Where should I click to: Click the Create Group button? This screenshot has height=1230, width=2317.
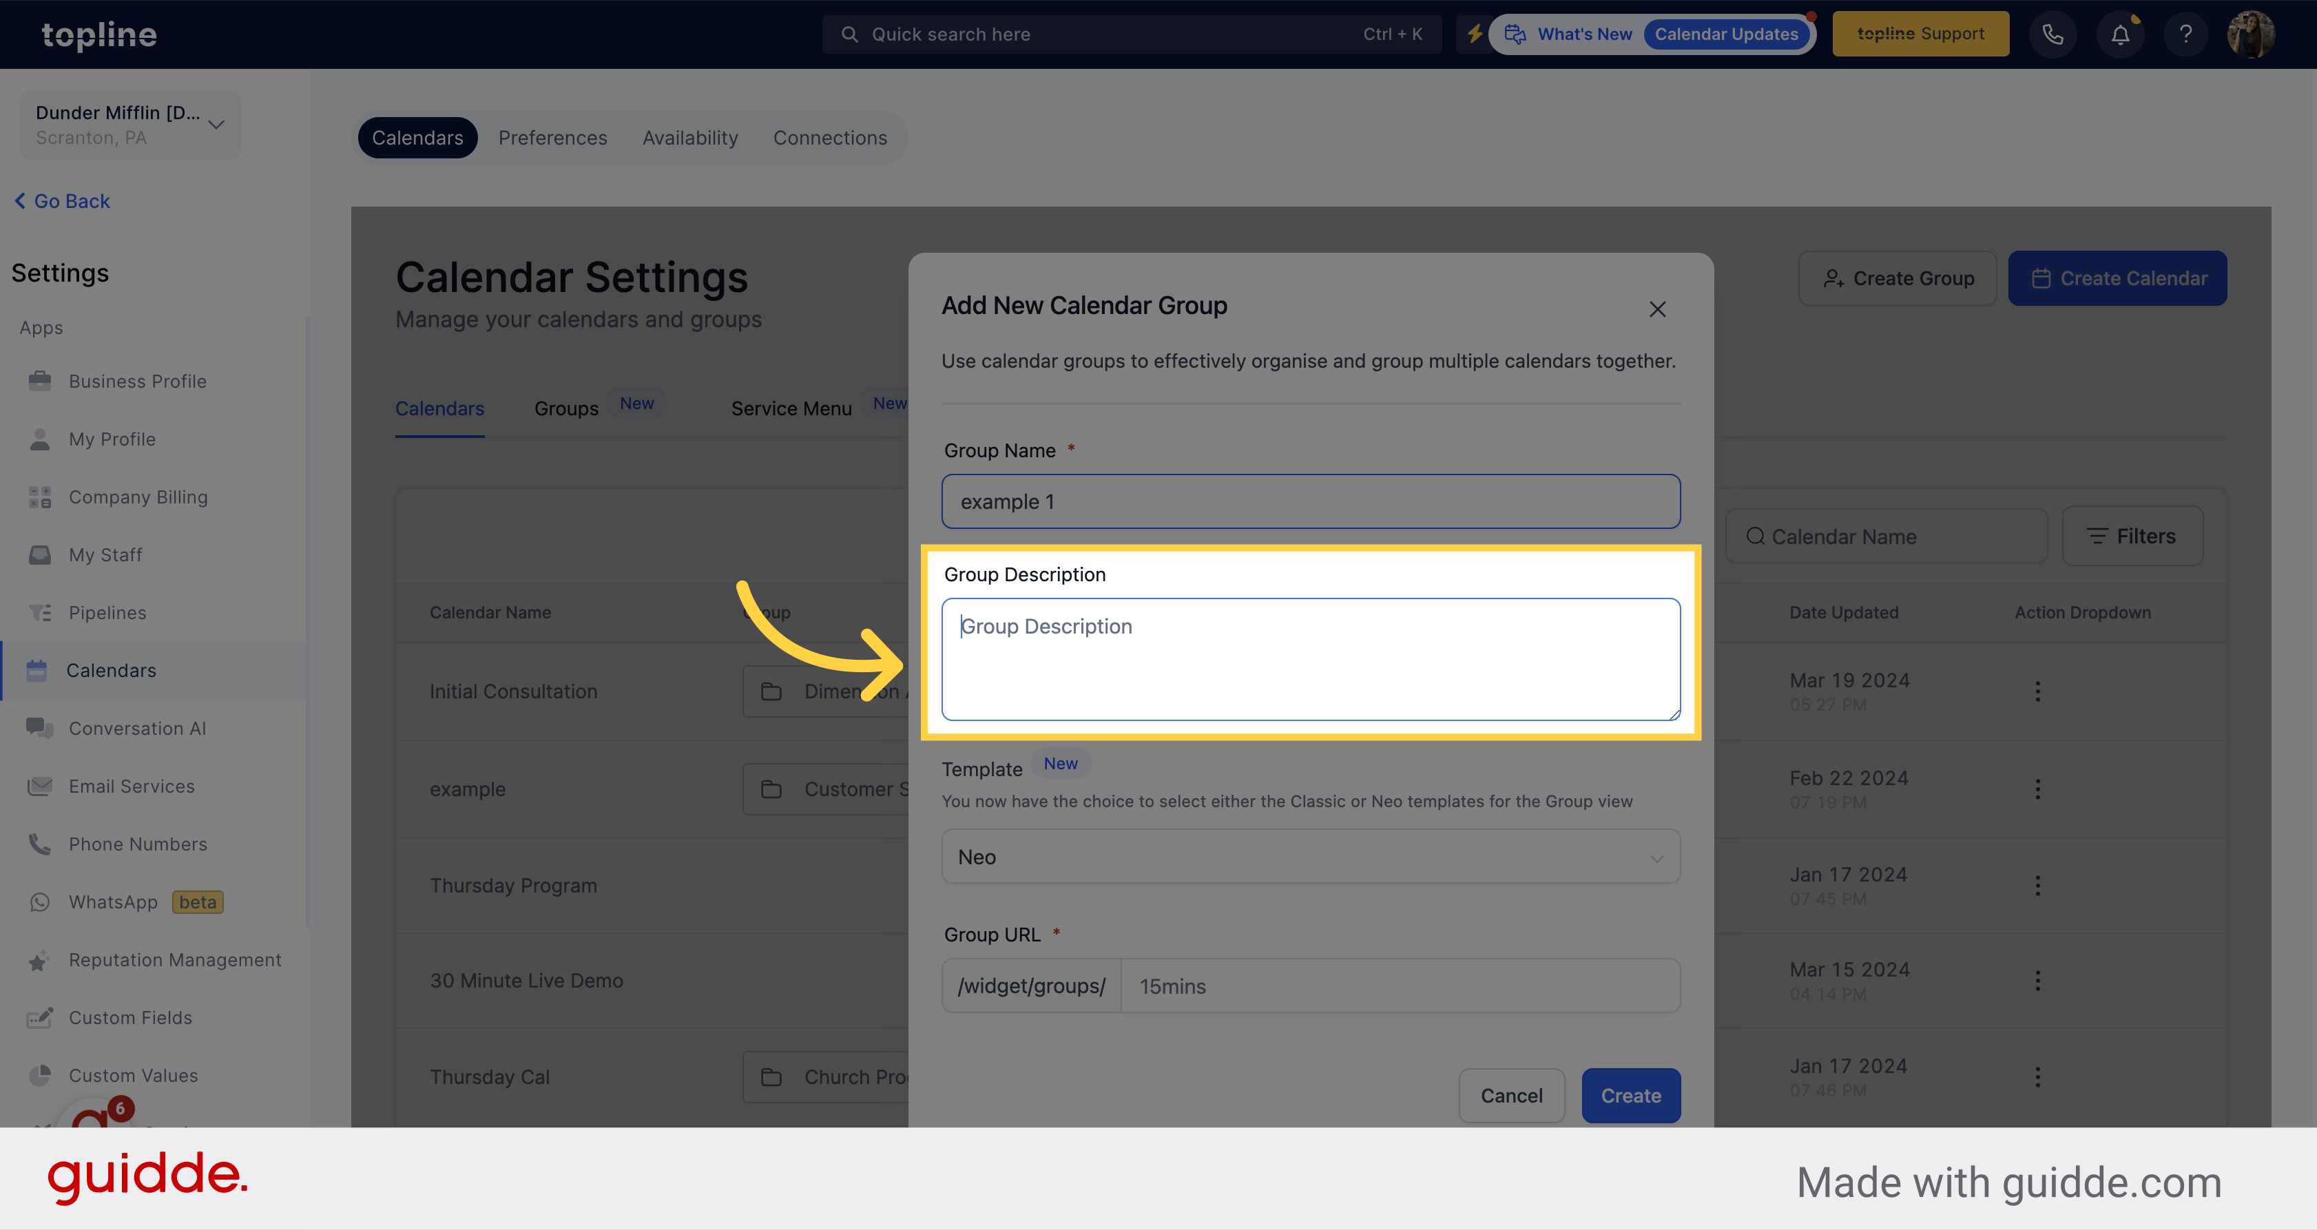point(1897,279)
